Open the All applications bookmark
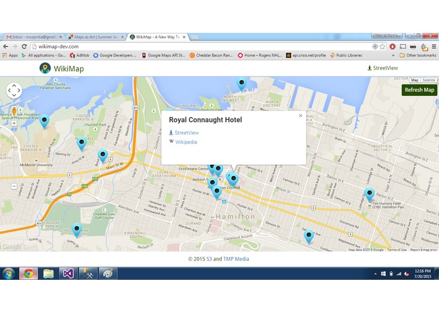Viewport: 439px width, 312px height. pos(44,56)
